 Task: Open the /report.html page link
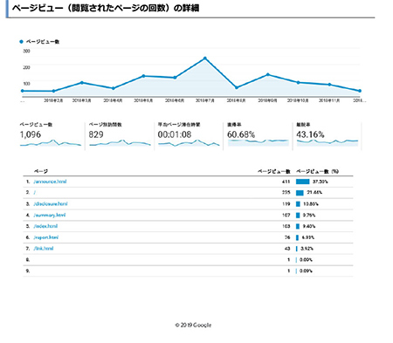point(46,237)
